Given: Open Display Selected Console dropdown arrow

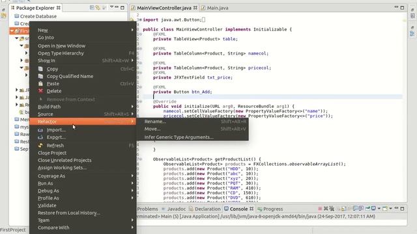Looking at the screenshot, I should pos(379,209).
